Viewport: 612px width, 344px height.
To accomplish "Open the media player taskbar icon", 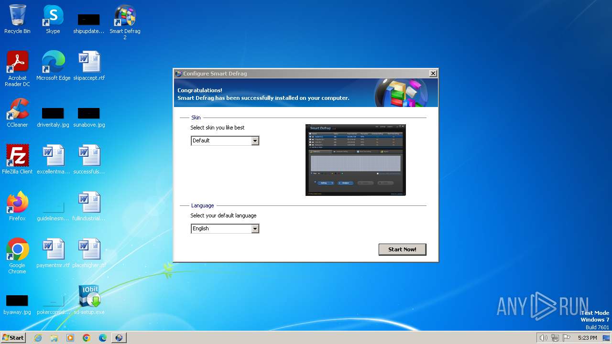I will point(70,338).
